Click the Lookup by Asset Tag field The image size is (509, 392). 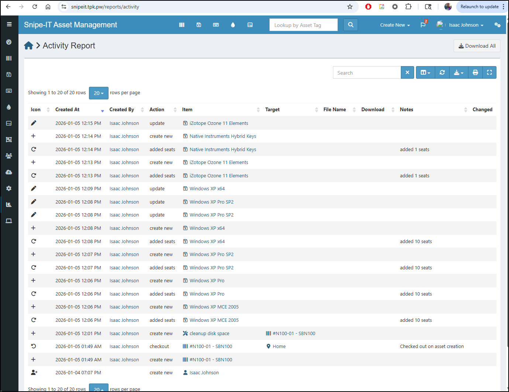click(303, 25)
